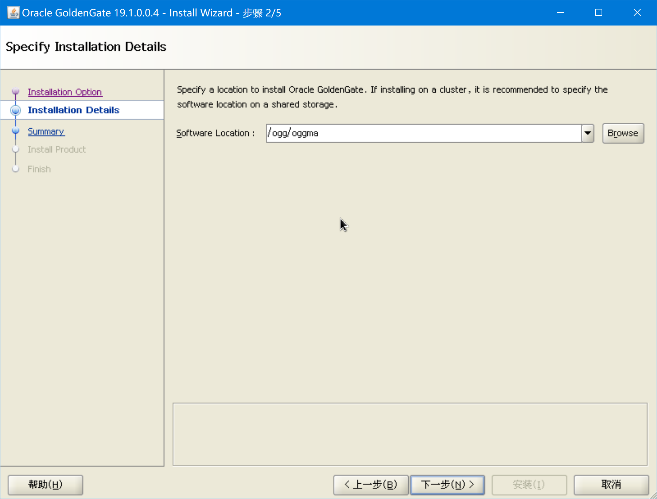Maximize the Install Wizard window
Screen dimensions: 657x499
599,13
